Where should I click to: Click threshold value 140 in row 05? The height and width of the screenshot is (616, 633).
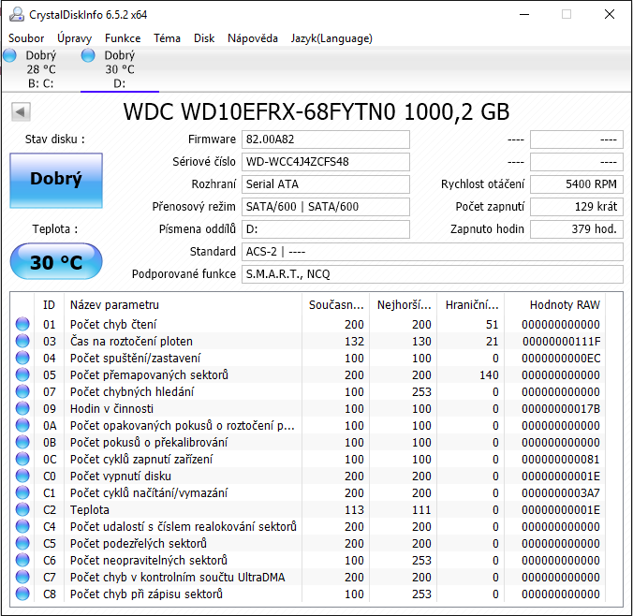489,375
